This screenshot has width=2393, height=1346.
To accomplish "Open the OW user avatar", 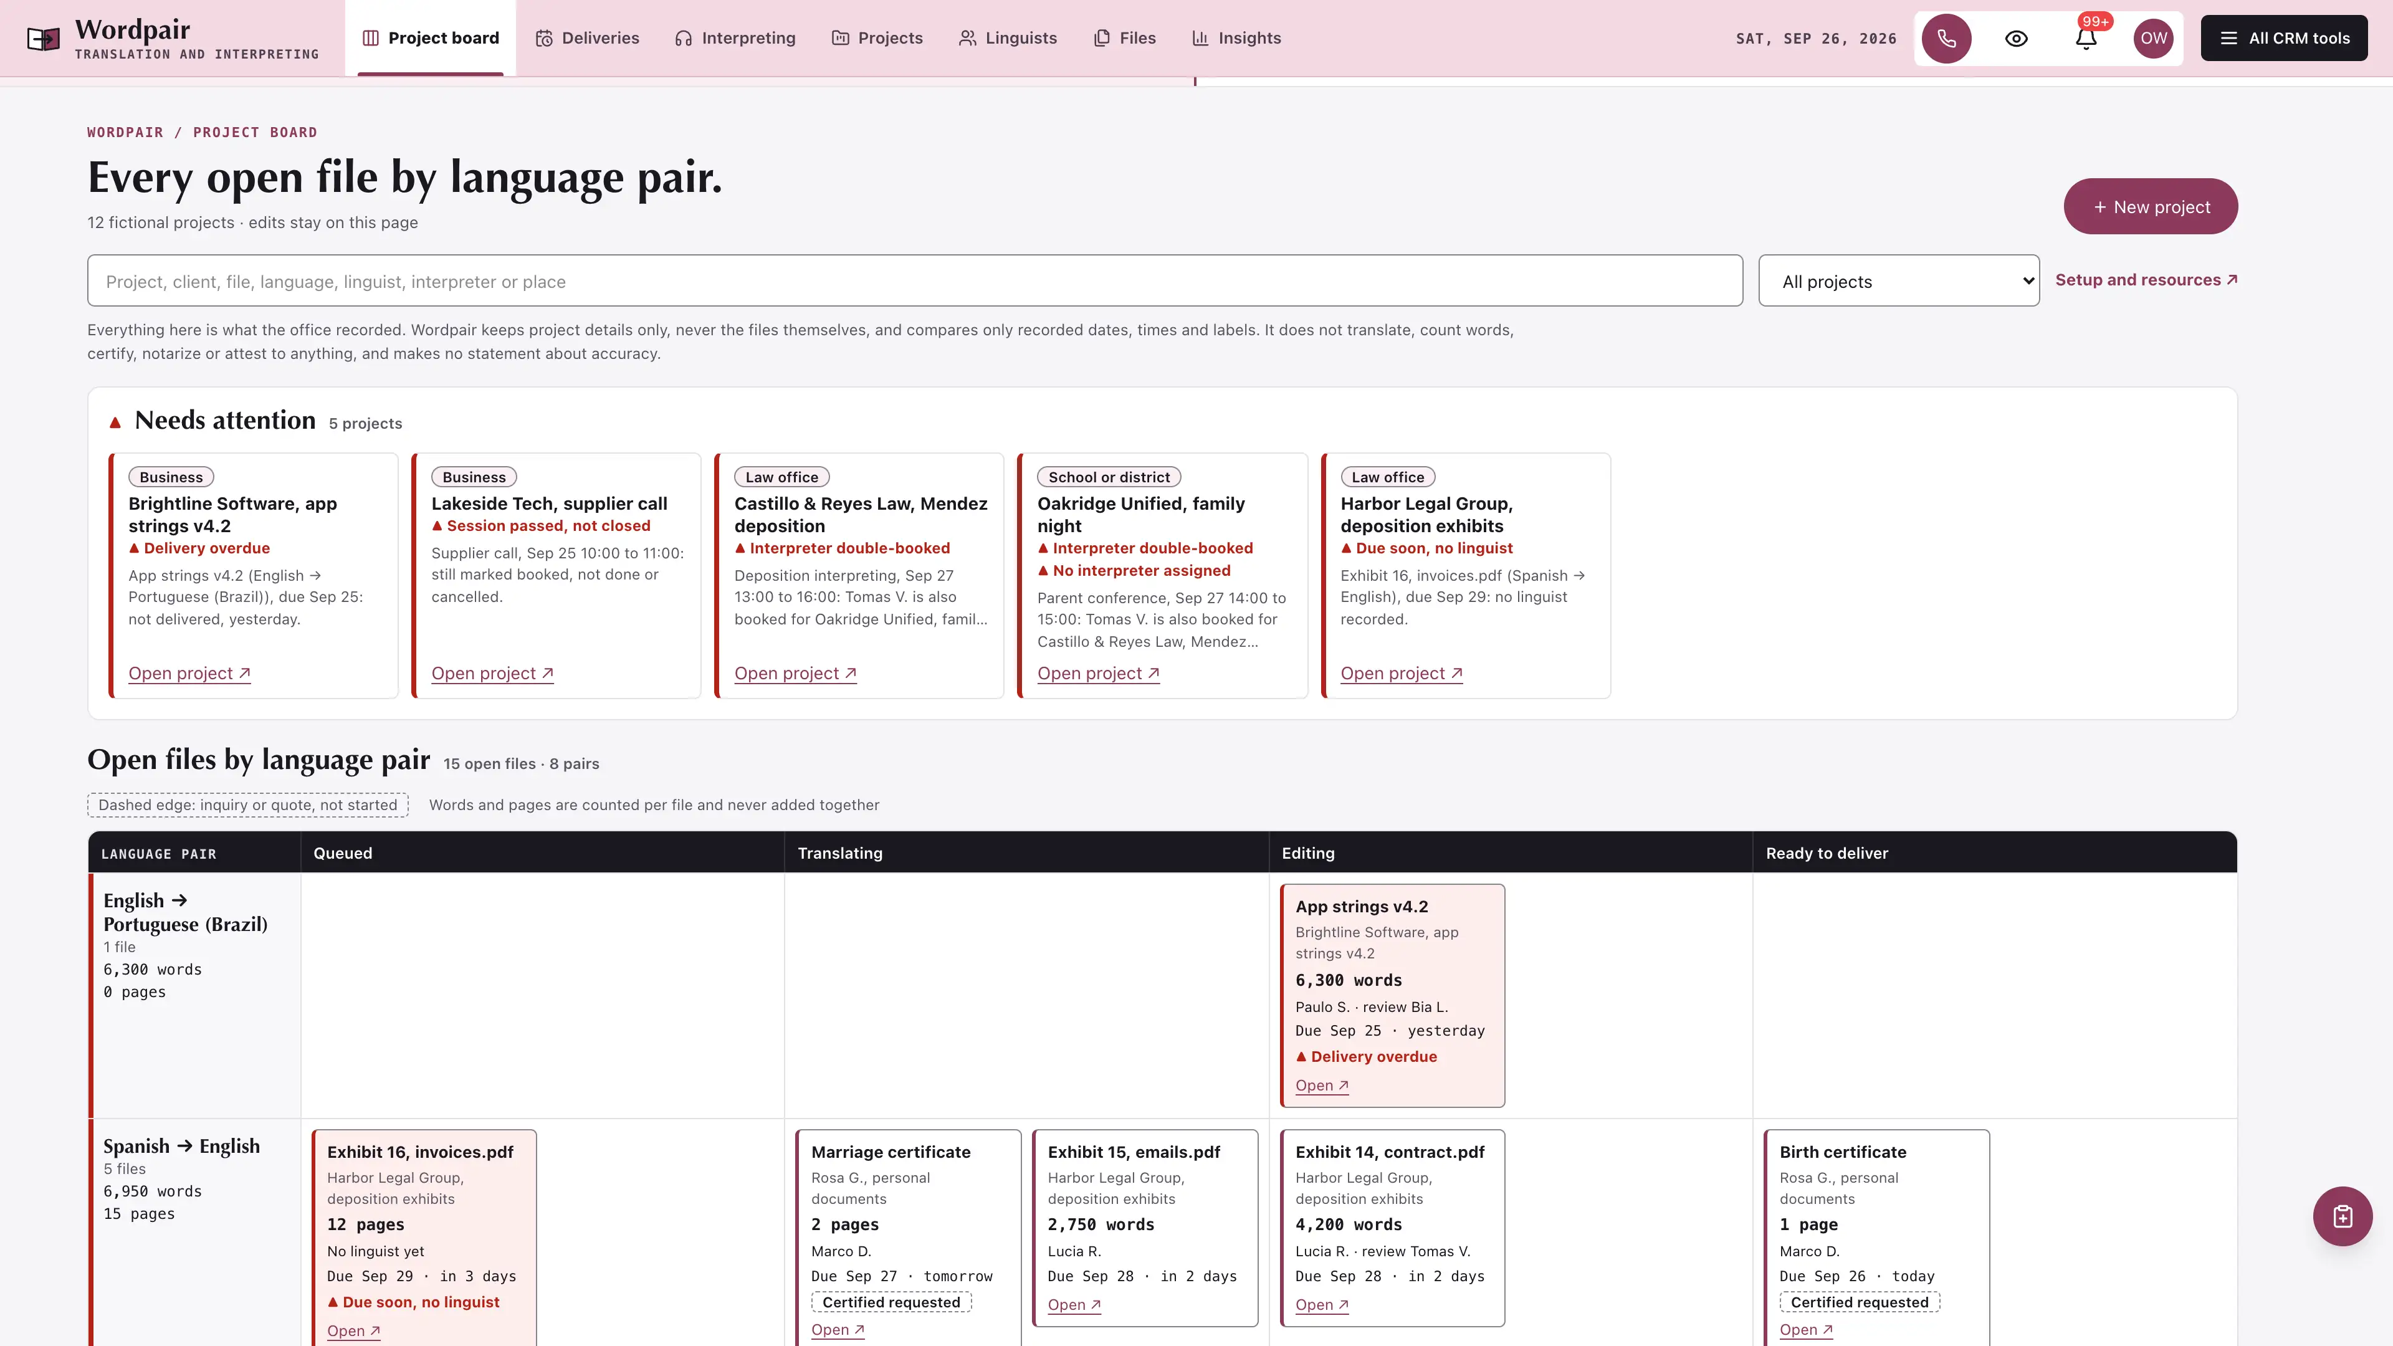I will [x=2153, y=38].
